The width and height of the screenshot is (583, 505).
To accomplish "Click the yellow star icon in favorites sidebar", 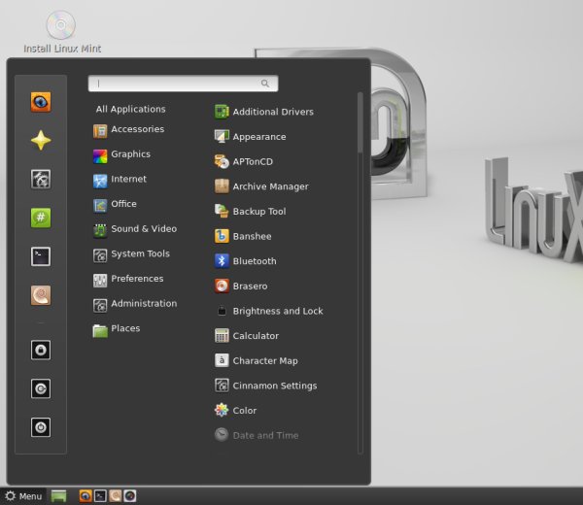I will (x=41, y=141).
